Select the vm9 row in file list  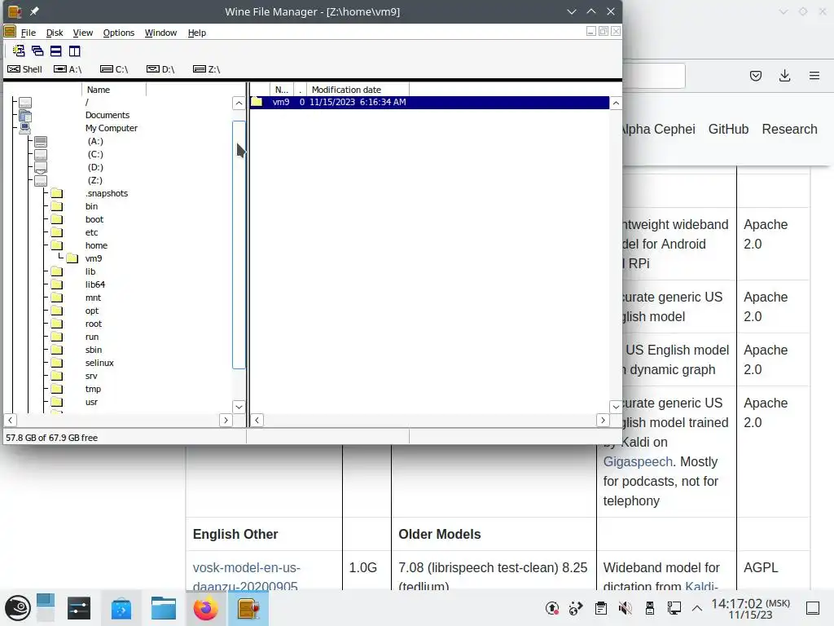point(429,102)
